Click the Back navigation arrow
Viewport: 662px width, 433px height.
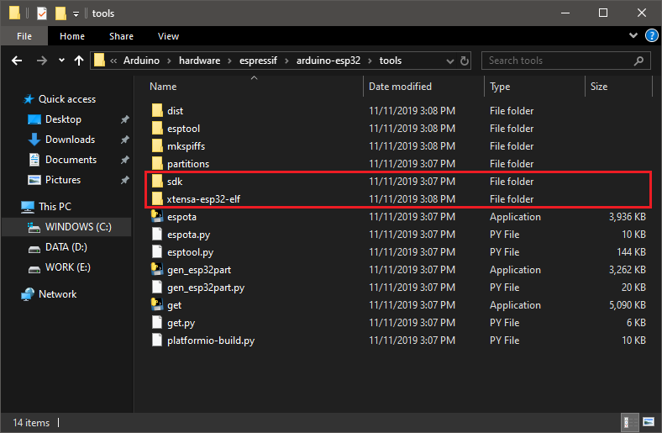(17, 61)
